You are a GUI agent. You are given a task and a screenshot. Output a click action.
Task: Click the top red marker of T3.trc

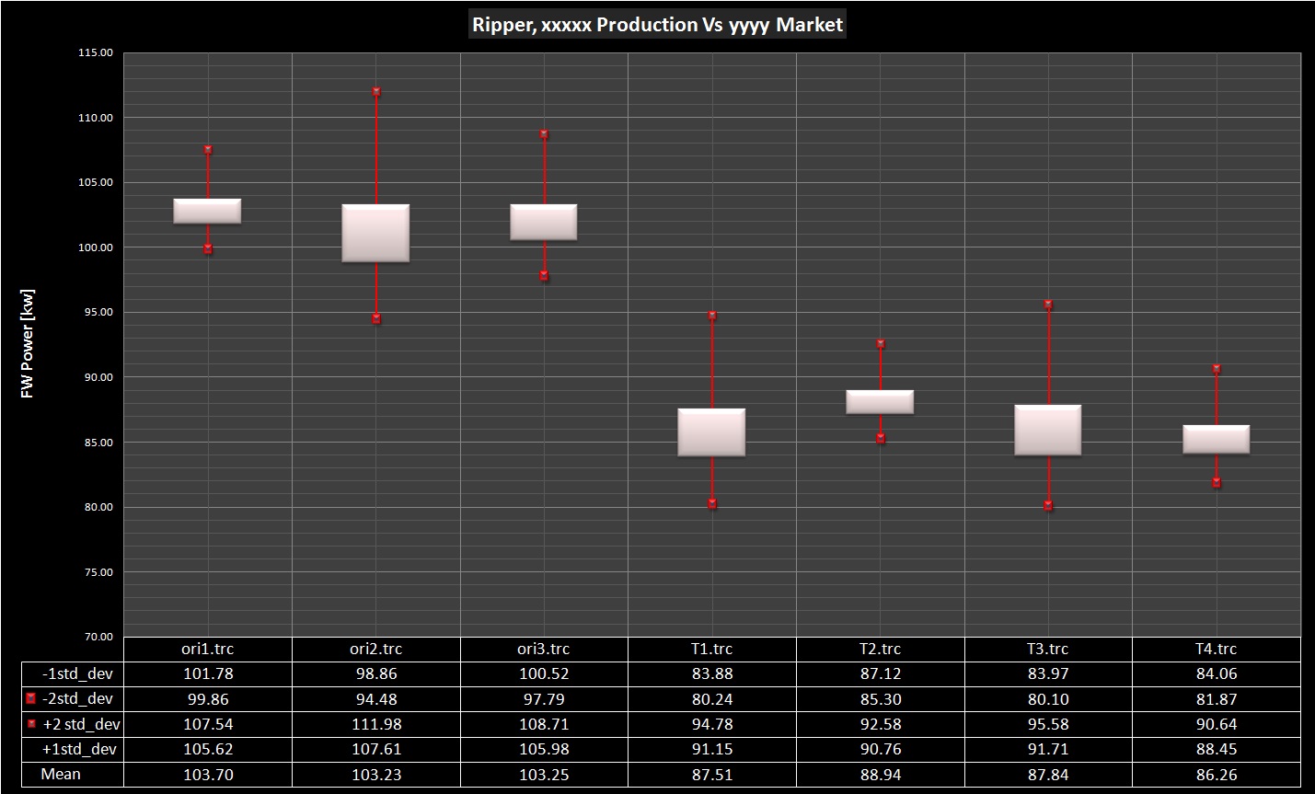point(1048,305)
